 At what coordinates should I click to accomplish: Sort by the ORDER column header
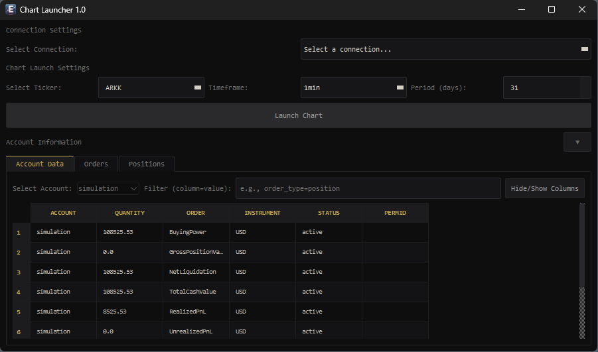[x=196, y=213]
